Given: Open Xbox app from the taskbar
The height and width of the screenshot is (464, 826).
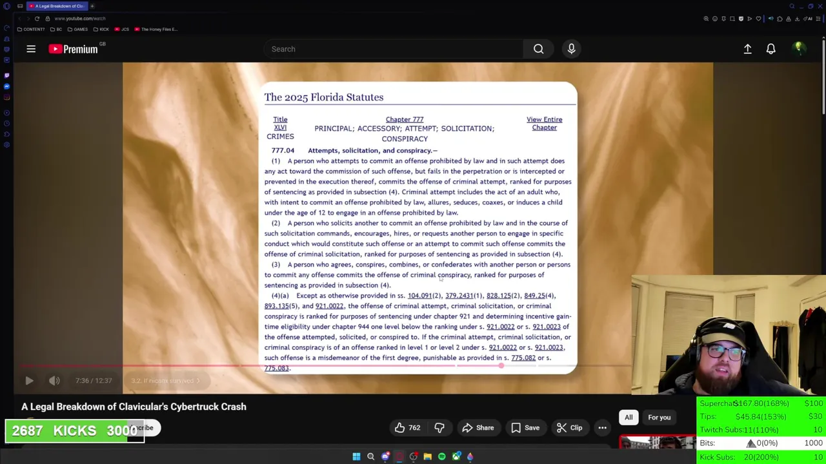Looking at the screenshot, I should tap(456, 456).
